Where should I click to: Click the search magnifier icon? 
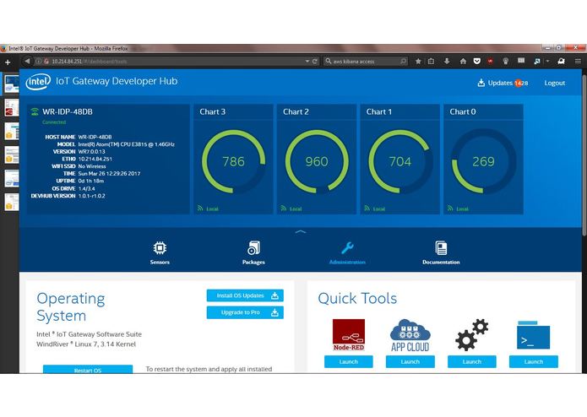329,61
